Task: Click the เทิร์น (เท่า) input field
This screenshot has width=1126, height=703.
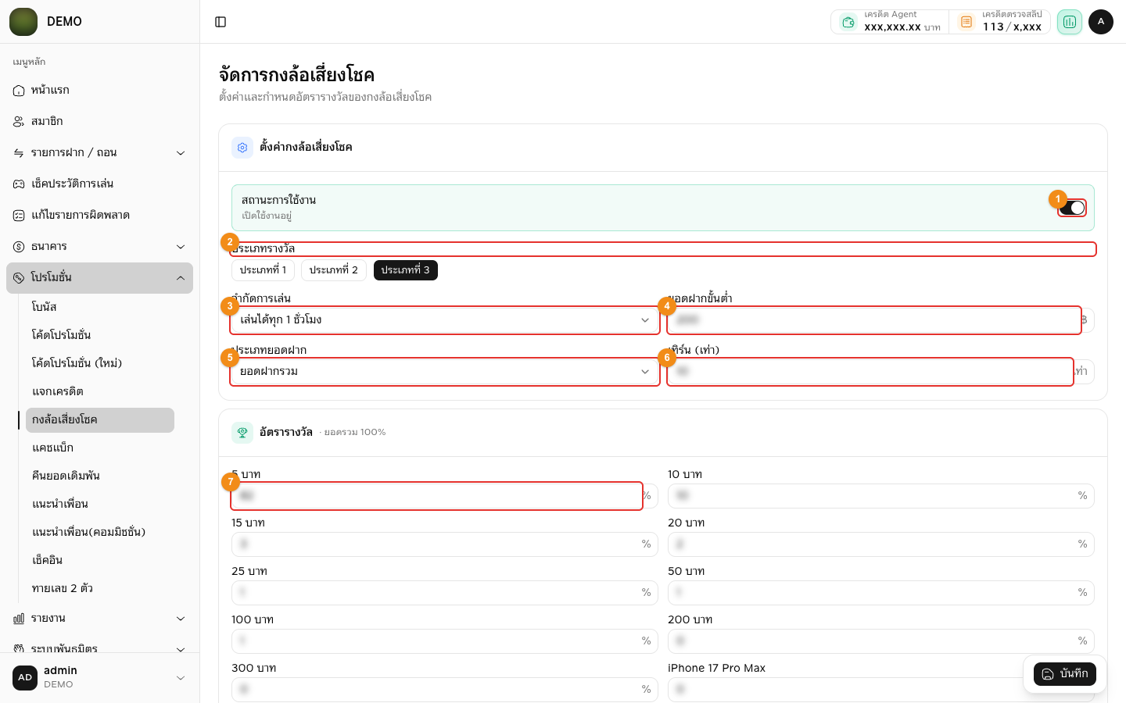Action: point(881,372)
